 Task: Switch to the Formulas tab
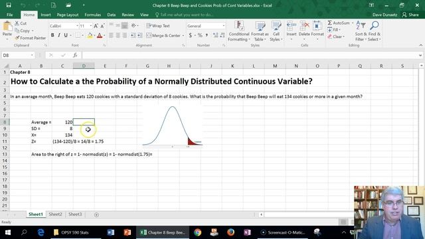tap(93, 15)
